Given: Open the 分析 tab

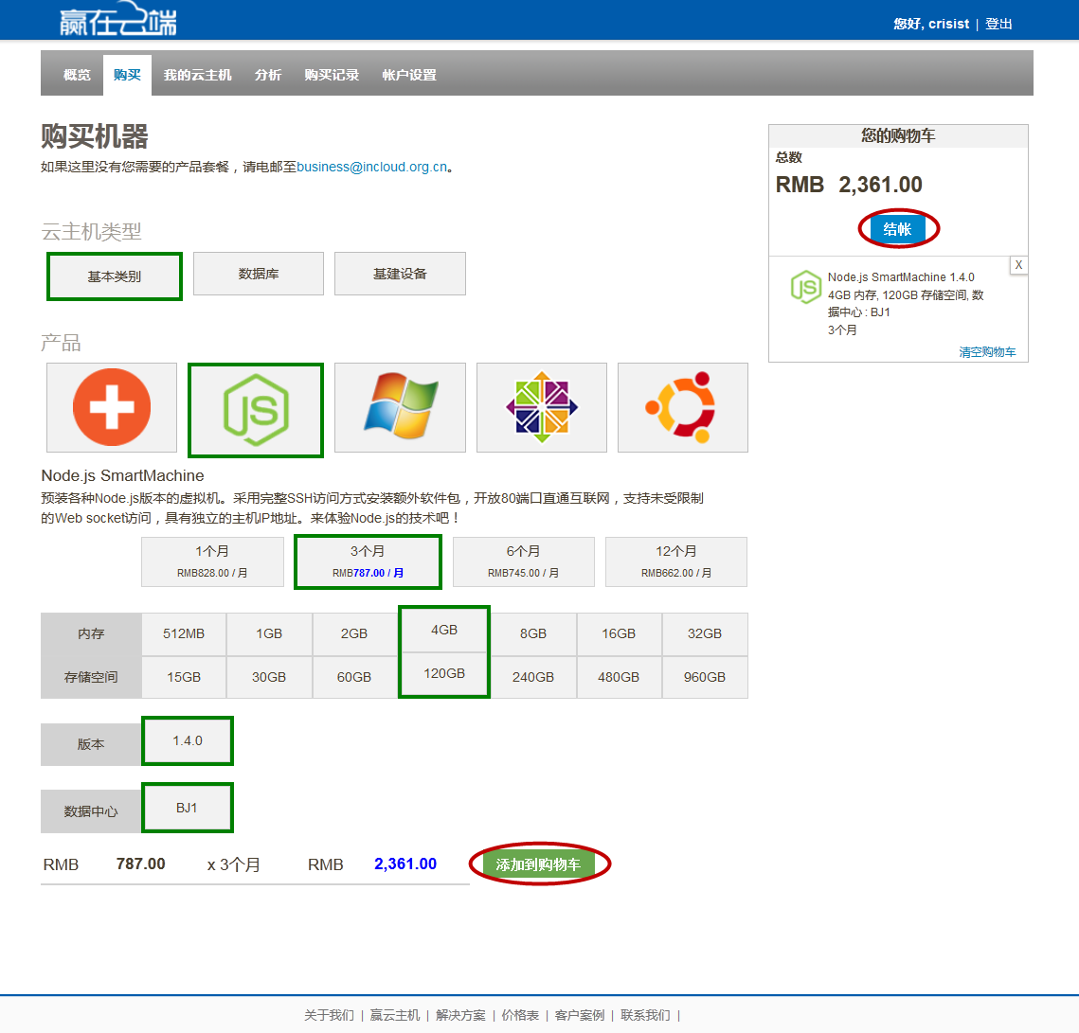Looking at the screenshot, I should [268, 75].
